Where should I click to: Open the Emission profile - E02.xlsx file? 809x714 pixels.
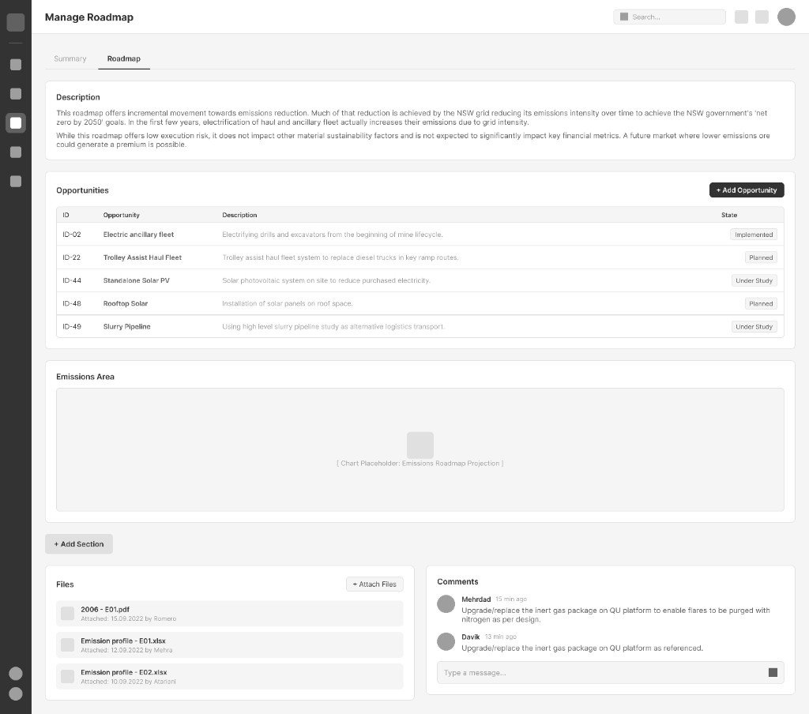pyautogui.click(x=230, y=676)
